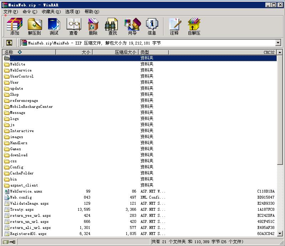Viewport: 285px width, 246px height.
Task: Click the Delete (删除) toolbar icon
Action: point(93,27)
